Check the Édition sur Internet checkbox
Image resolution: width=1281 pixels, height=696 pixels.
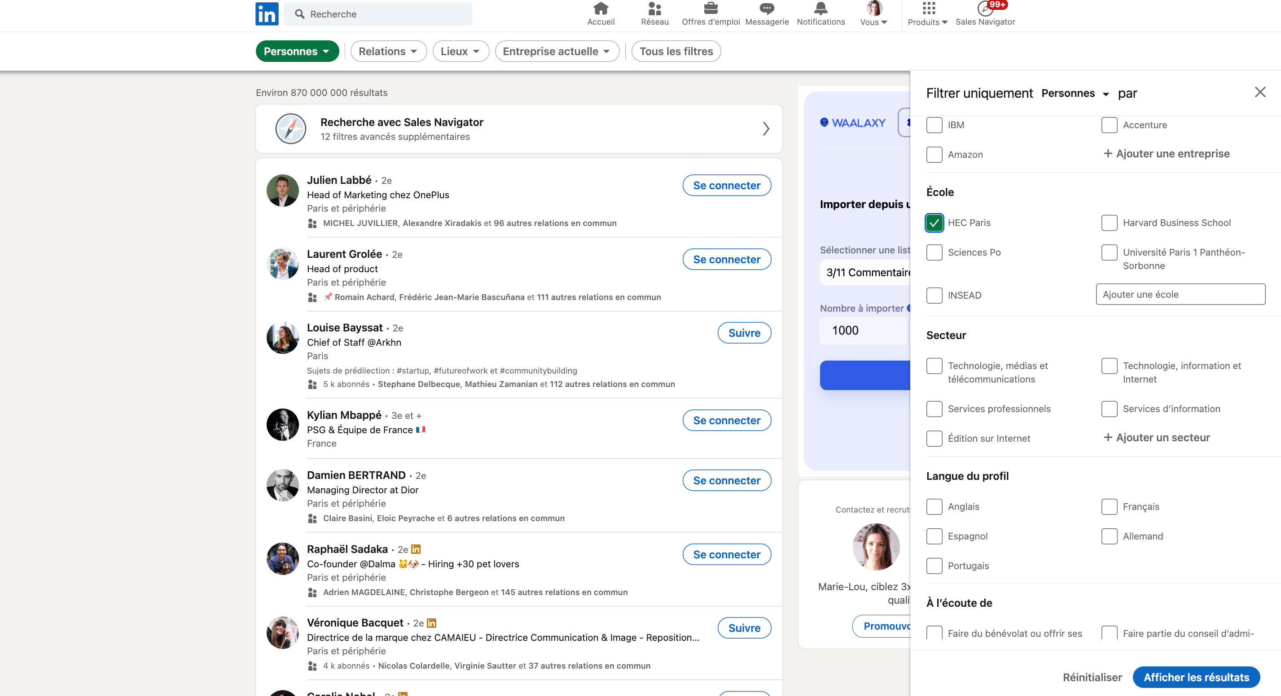tap(934, 439)
